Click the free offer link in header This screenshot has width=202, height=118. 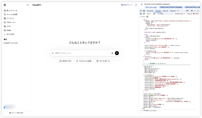point(127,5)
